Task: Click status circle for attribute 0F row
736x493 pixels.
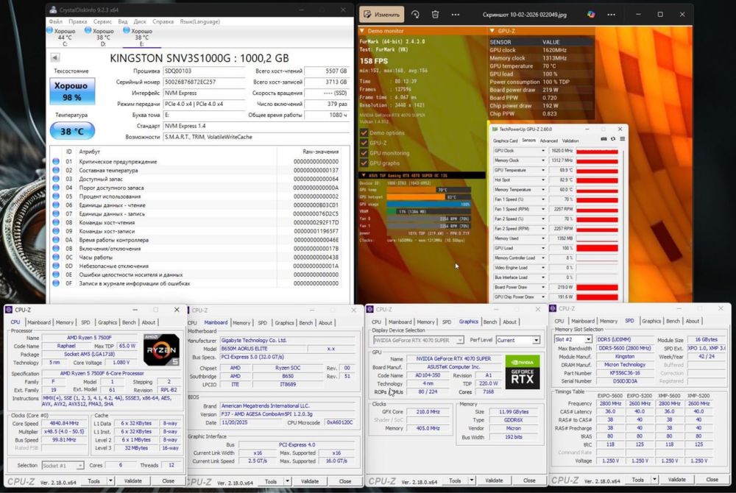Action: tap(56, 283)
